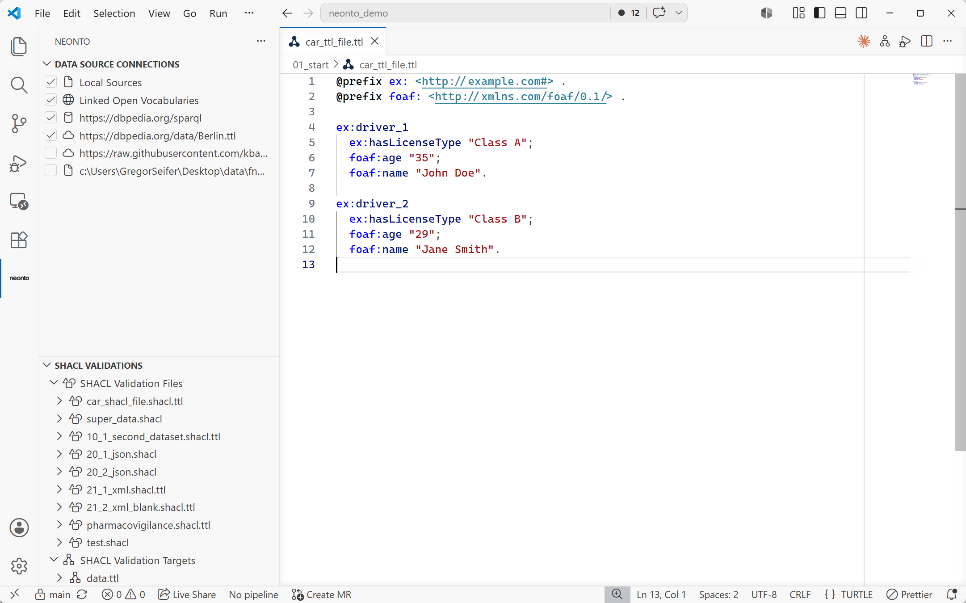The width and height of the screenshot is (966, 603).
Task: Click the graph hierarchy icon in editor toolbar
Action: pos(885,42)
